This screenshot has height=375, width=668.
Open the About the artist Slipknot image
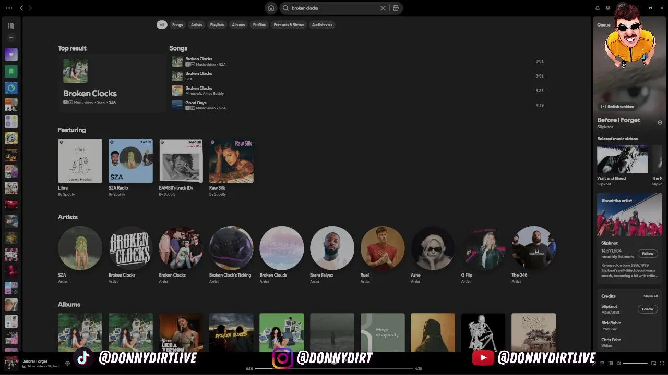click(x=629, y=215)
